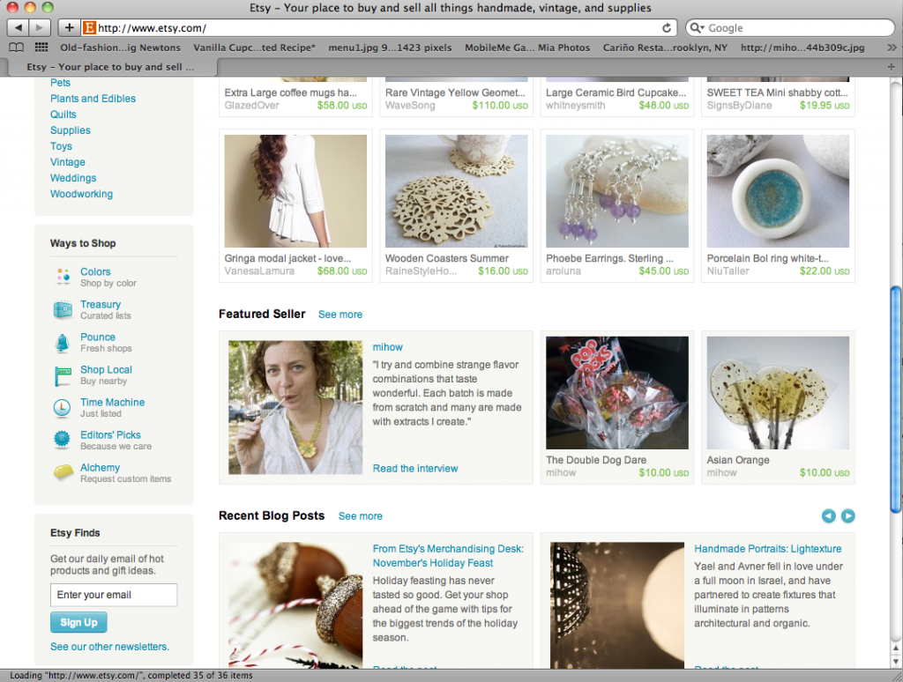
Task: Click Read the interview link
Action: (415, 469)
